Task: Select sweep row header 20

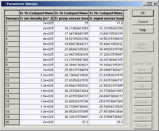Action: [12, 122]
